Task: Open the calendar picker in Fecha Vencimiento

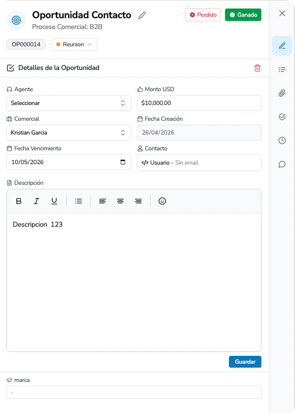Action: (x=123, y=162)
